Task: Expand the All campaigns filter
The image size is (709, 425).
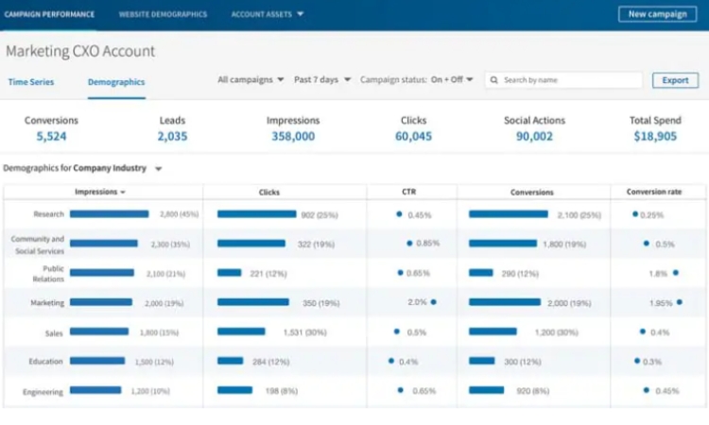Action: (251, 80)
